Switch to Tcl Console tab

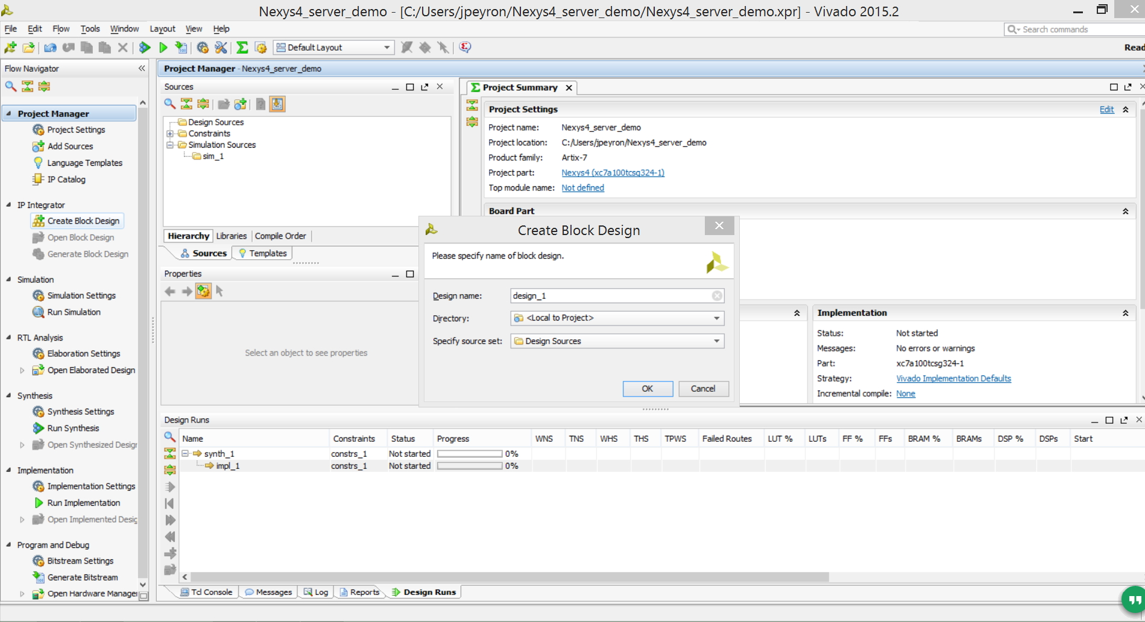[206, 592]
